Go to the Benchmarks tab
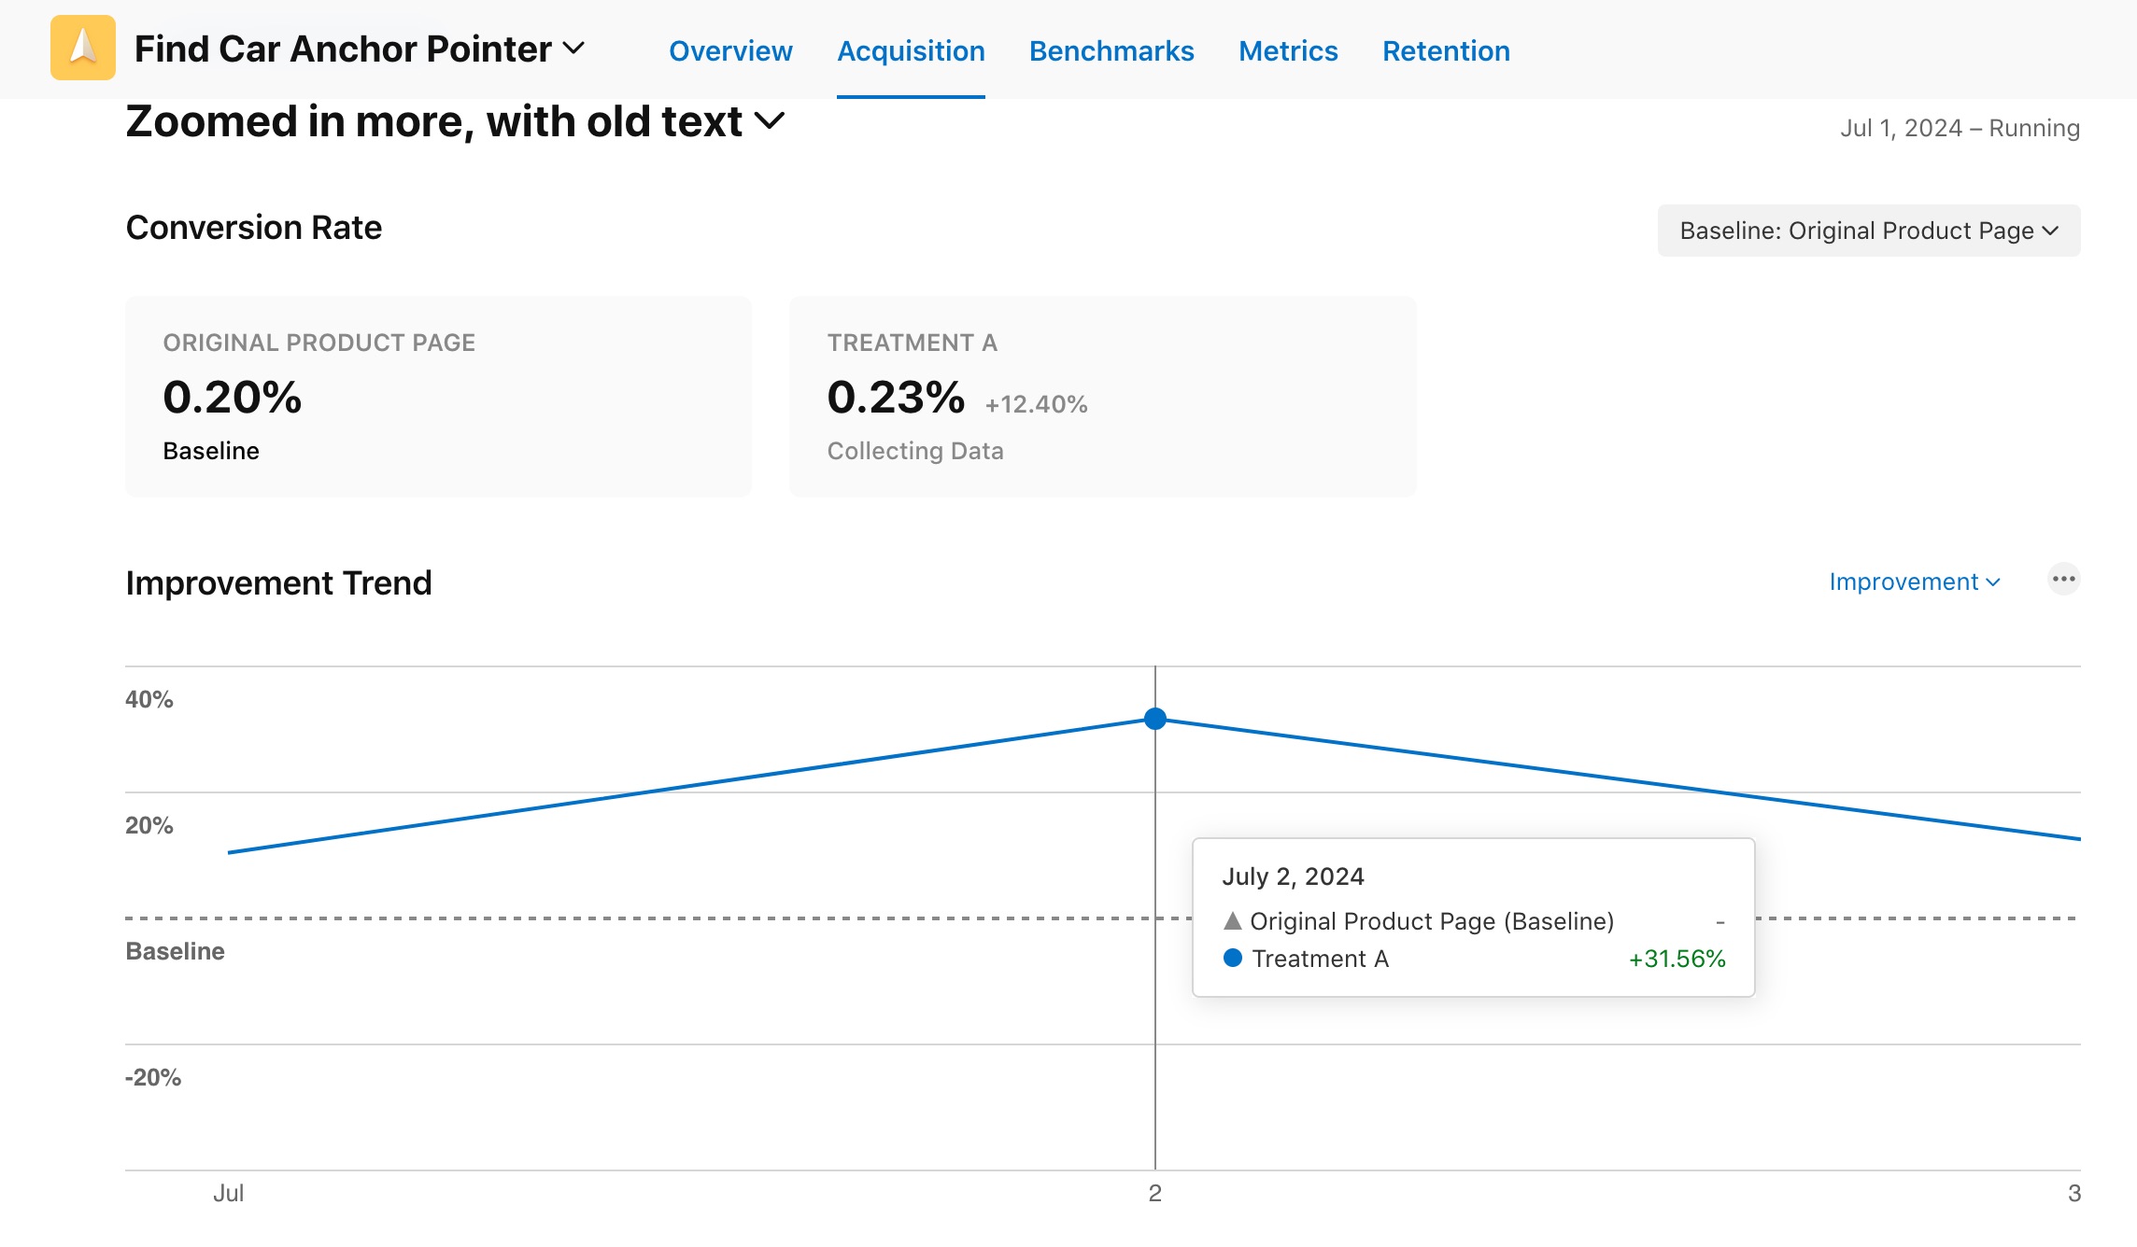Screen dimensions: 2137x1247 [1111, 50]
